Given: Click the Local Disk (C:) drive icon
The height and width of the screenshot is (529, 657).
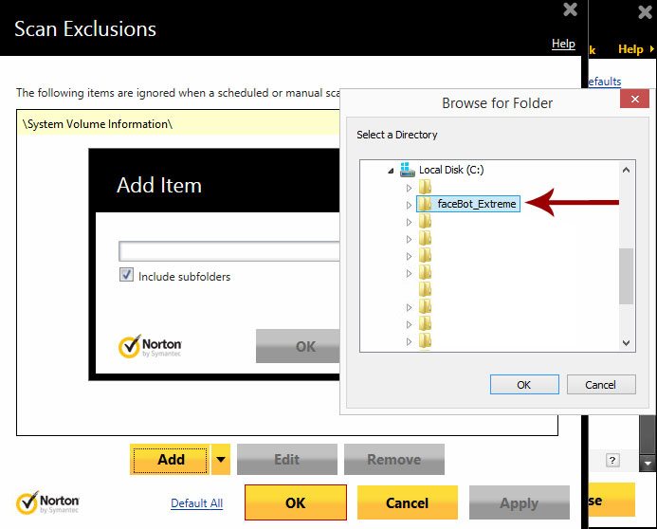Looking at the screenshot, I should [x=408, y=169].
